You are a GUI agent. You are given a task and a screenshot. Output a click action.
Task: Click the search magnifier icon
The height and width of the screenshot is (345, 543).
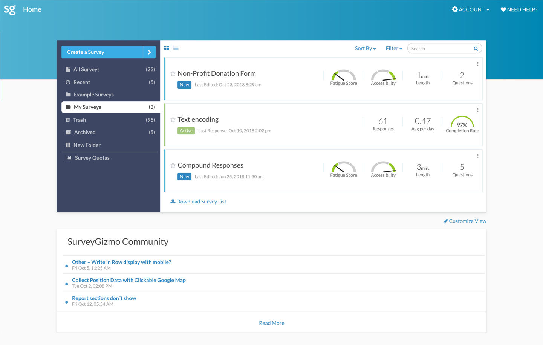476,49
